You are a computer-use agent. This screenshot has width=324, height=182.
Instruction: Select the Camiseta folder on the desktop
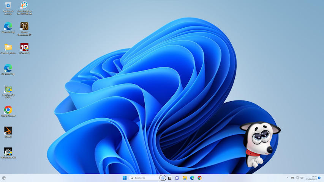point(8,49)
